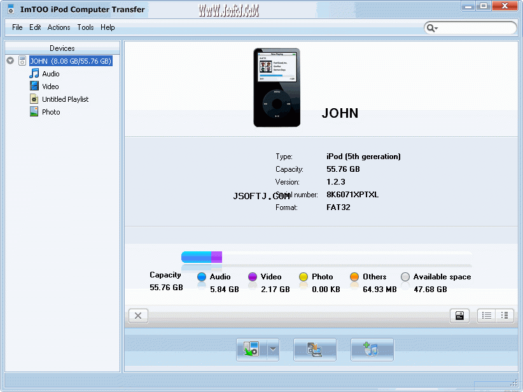The image size is (523, 392).
Task: Click the 64.93 MB others value
Action: click(380, 290)
